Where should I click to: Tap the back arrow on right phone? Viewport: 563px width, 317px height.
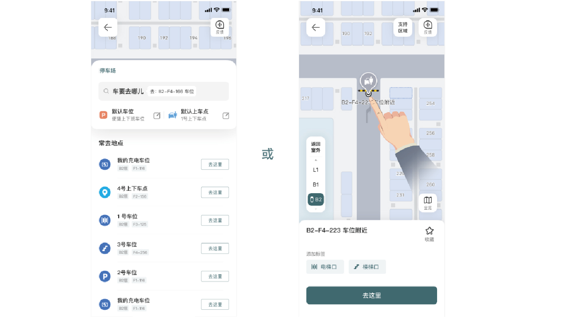click(x=316, y=27)
